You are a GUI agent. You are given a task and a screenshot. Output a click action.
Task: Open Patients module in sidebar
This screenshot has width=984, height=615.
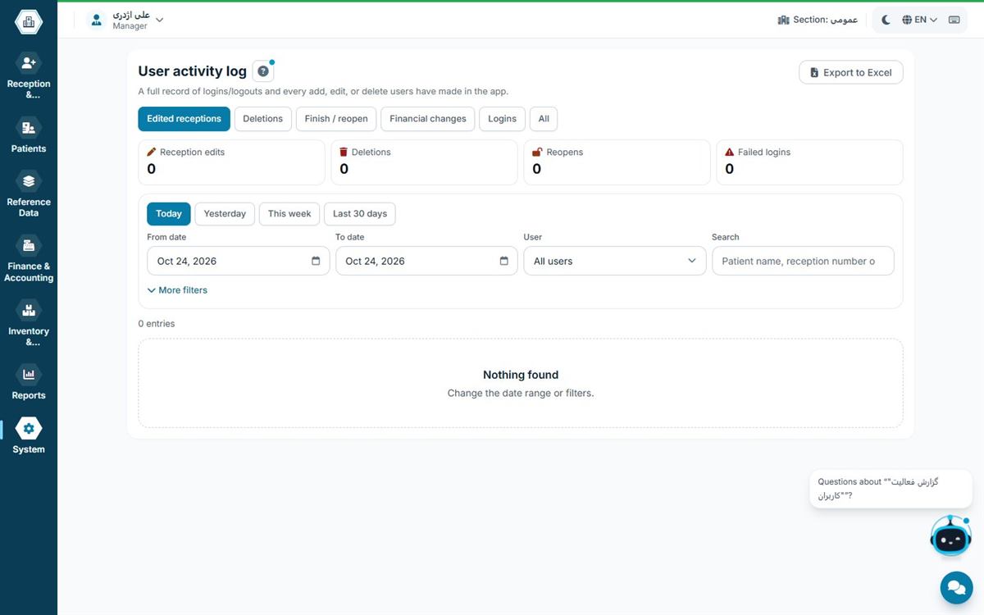point(29,135)
